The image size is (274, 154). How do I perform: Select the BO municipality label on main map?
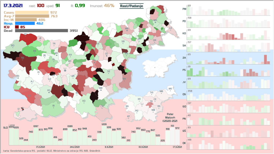[13, 46]
